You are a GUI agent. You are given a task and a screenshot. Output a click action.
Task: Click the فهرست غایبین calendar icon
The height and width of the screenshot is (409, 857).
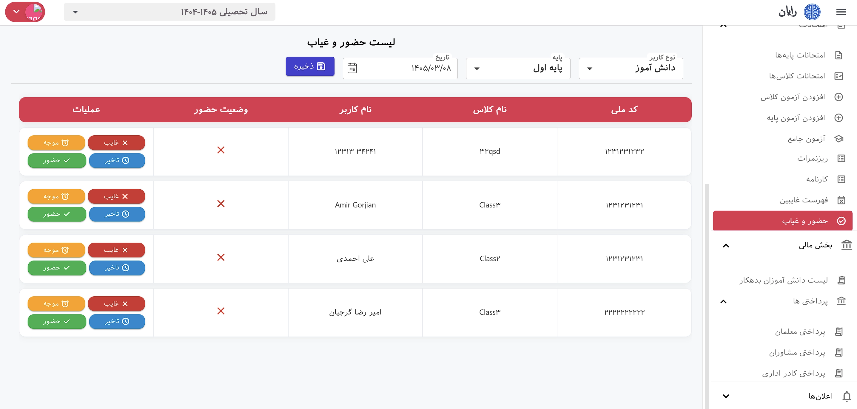841,200
